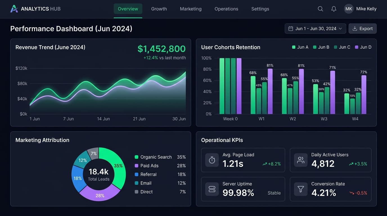Click the $120k y-axis label

pyautogui.click(x=21, y=68)
